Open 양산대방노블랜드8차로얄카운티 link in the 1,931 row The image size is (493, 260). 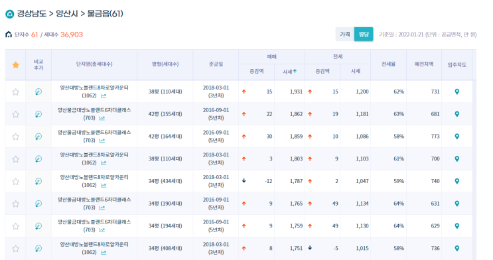(94, 88)
